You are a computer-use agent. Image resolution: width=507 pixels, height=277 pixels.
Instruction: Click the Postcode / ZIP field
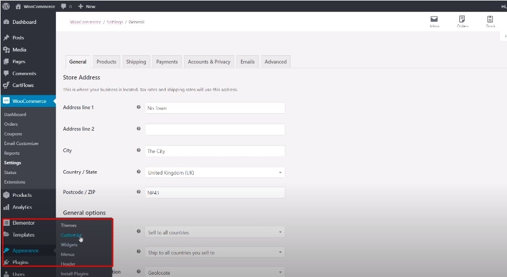(215, 192)
